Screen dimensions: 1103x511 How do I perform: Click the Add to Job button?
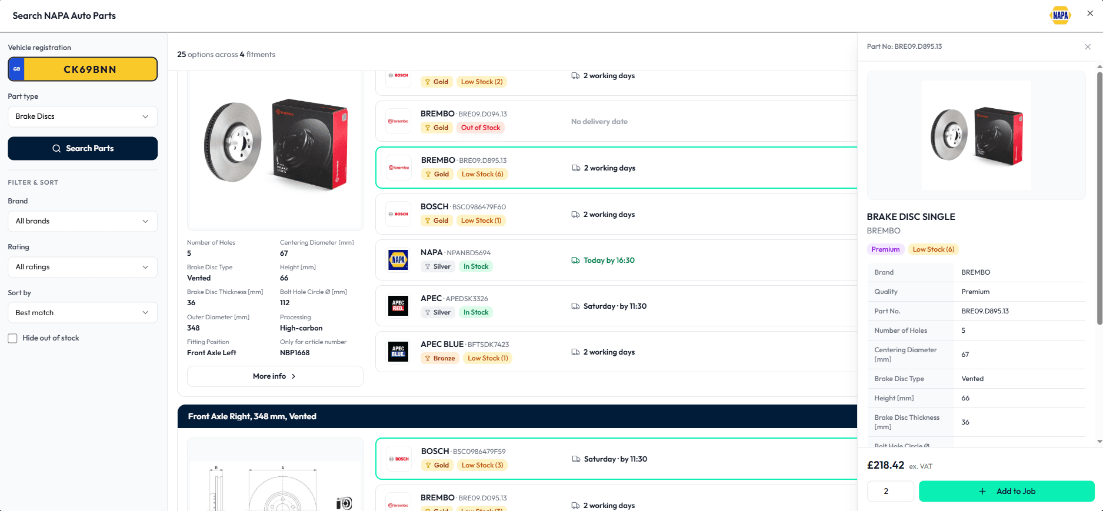[1007, 491]
